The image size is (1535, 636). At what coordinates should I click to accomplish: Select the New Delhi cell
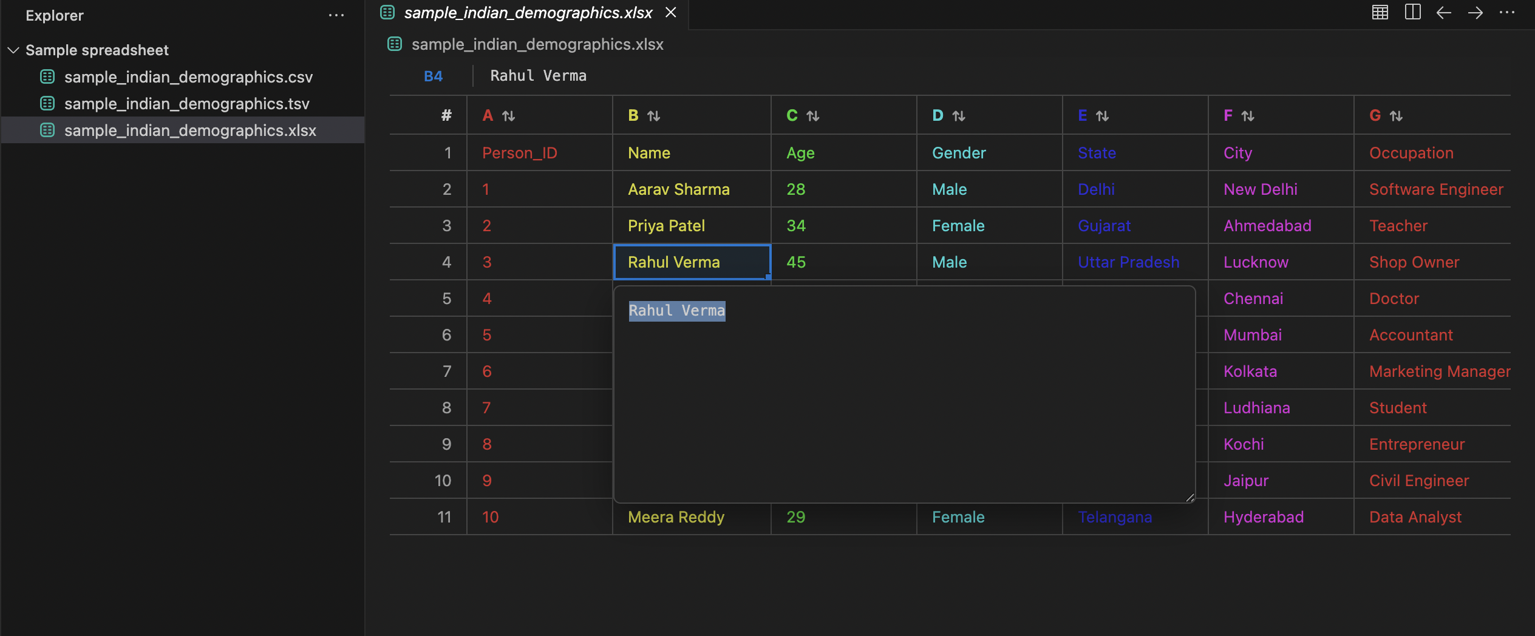tap(1281, 189)
